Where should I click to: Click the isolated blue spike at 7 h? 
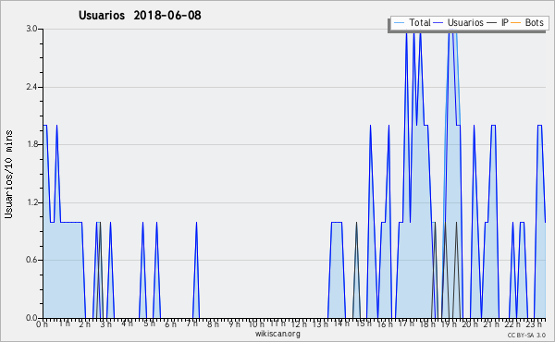(196, 271)
